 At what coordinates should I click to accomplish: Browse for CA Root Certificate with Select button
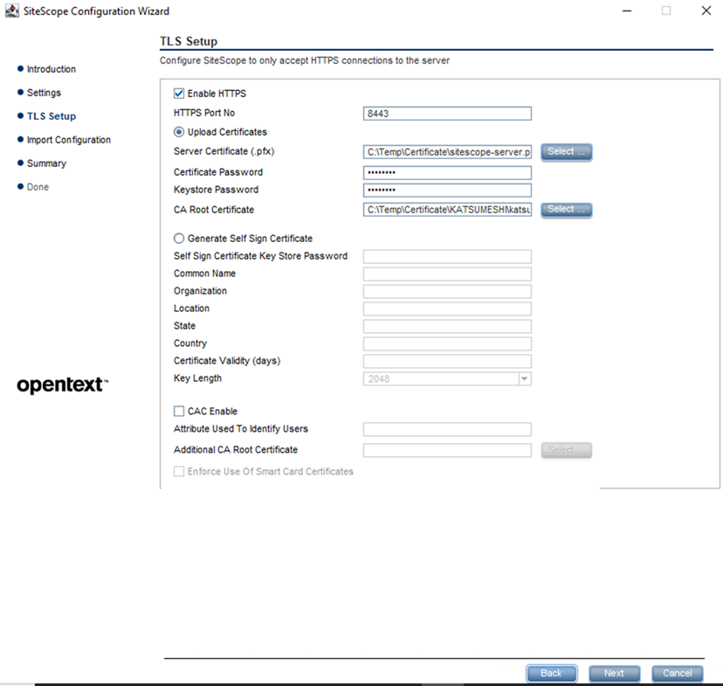coord(566,210)
